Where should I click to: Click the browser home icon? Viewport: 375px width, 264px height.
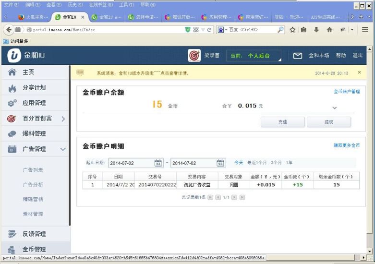point(329,30)
